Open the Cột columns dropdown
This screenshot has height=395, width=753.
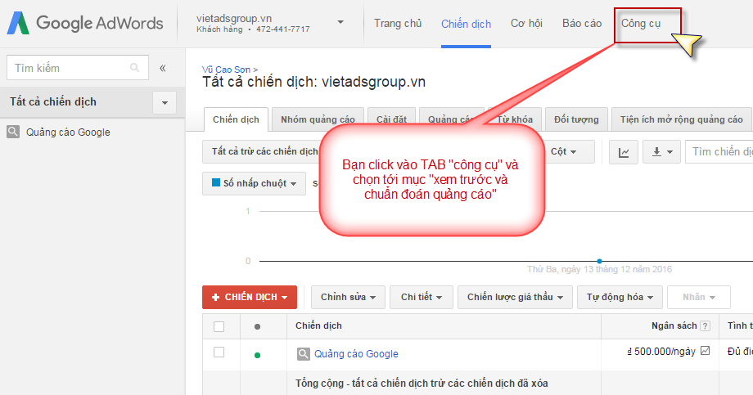coord(568,151)
